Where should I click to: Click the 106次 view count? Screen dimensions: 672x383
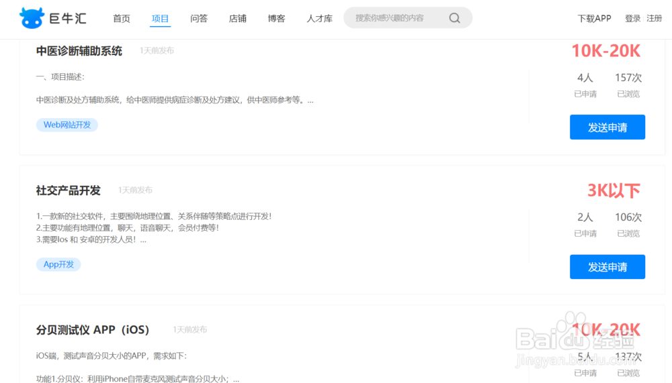[628, 217]
